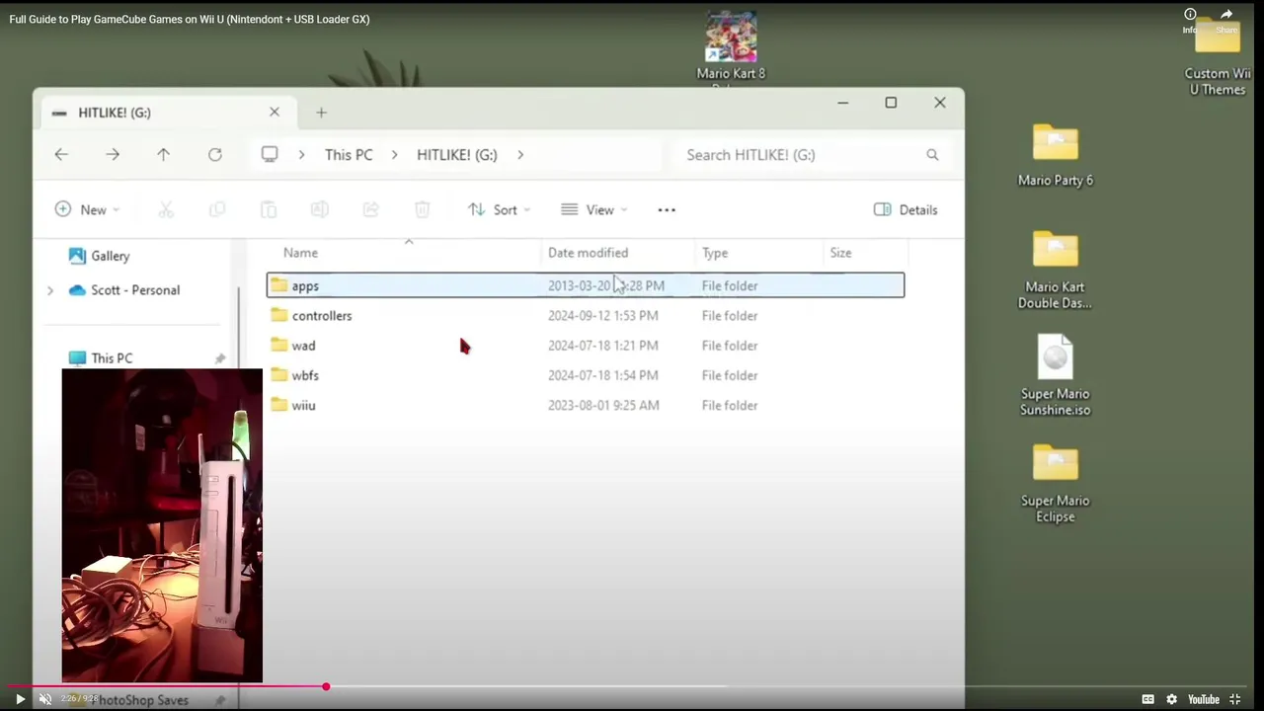The image size is (1264, 711).
Task: Click the Cut scissors icon
Action: (x=166, y=209)
